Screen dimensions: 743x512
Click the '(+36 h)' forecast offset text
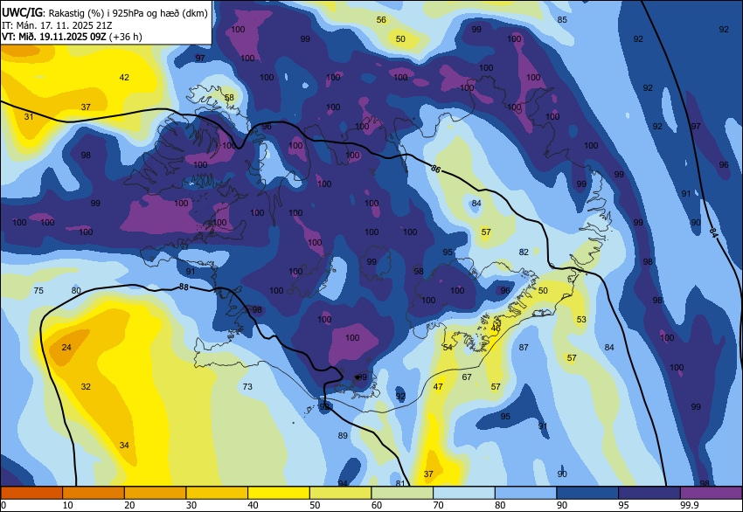(126, 37)
